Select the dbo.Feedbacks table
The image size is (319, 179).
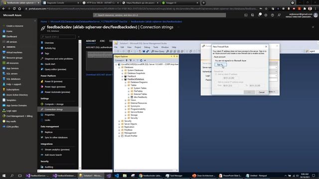coord(141,97)
